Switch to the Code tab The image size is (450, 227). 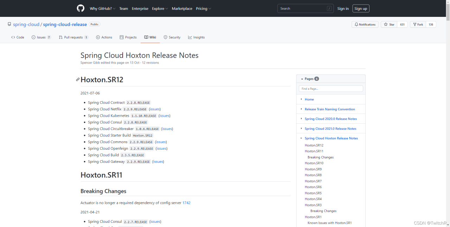pos(18,37)
